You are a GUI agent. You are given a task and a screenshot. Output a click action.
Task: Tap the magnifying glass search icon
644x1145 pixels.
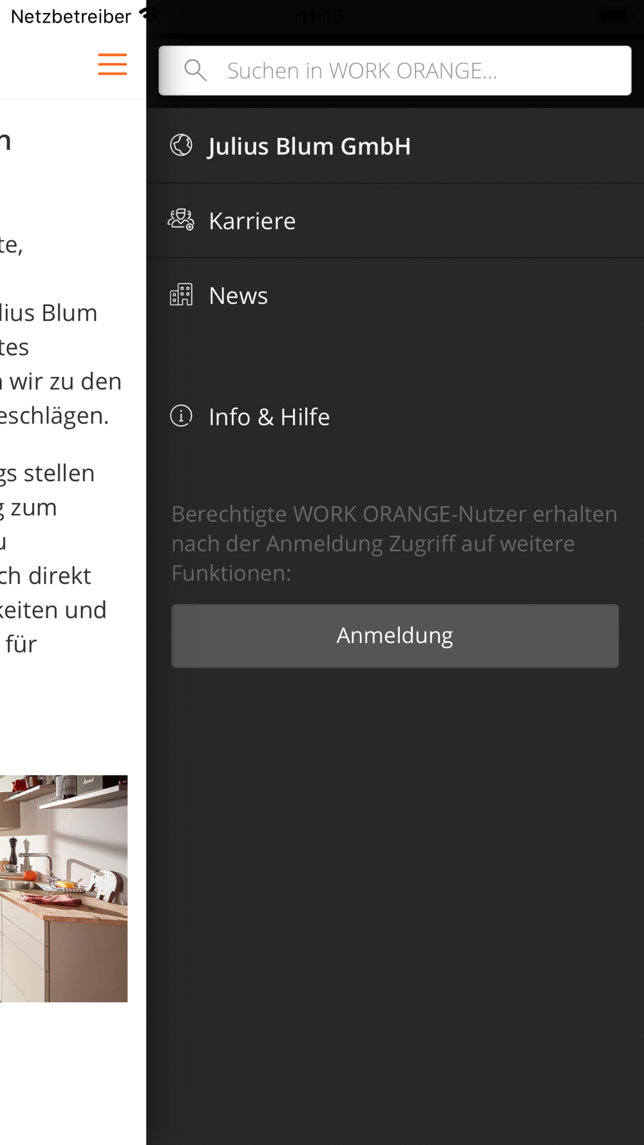195,70
